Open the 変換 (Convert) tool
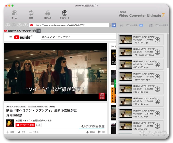 tap(31, 14)
